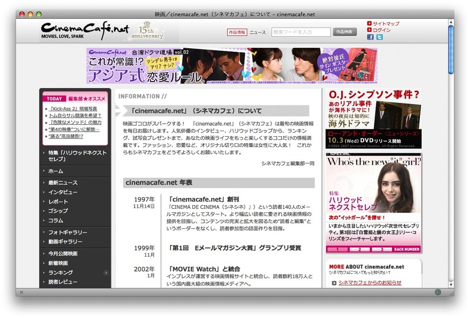Screen dimensions: 470x318
Task: Click the red arrow icon beside ログイン
Action: point(369,30)
